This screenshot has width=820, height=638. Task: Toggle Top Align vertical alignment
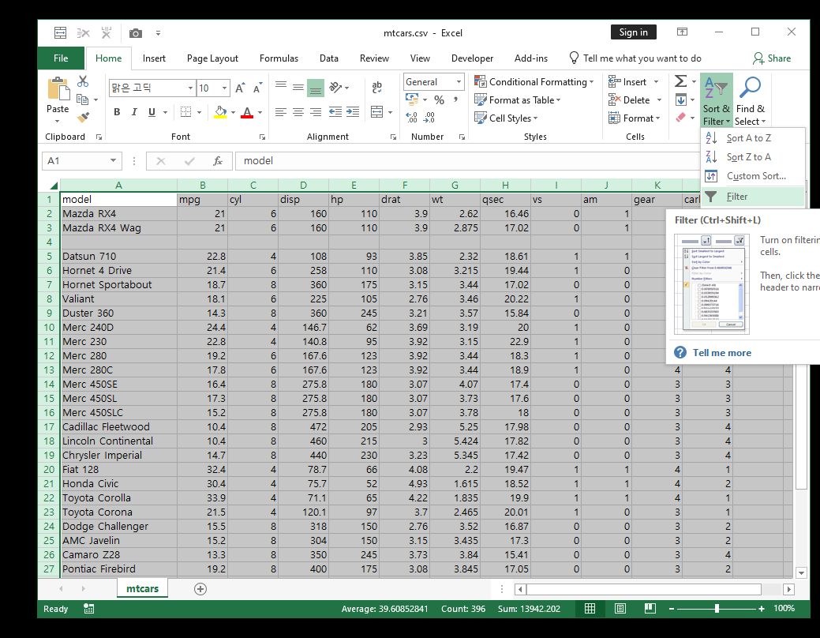point(281,87)
